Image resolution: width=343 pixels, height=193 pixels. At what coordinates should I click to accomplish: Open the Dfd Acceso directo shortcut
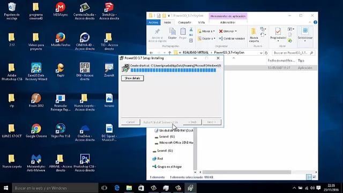click(x=85, y=72)
